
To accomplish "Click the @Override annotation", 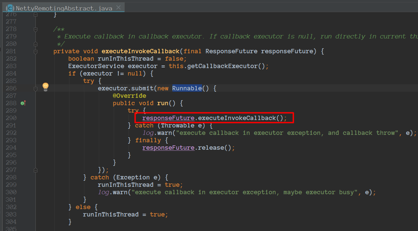I will [x=130, y=96].
